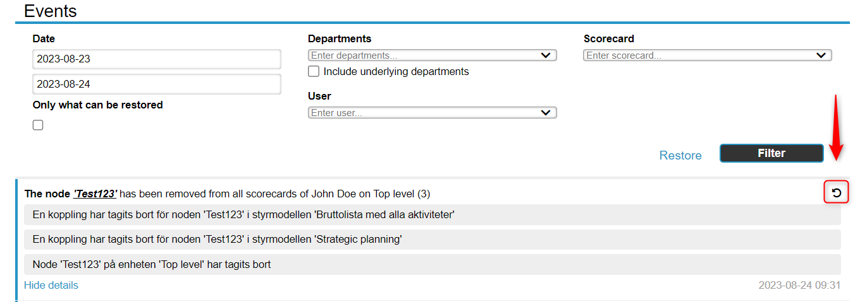Click the Restore link

click(680, 155)
